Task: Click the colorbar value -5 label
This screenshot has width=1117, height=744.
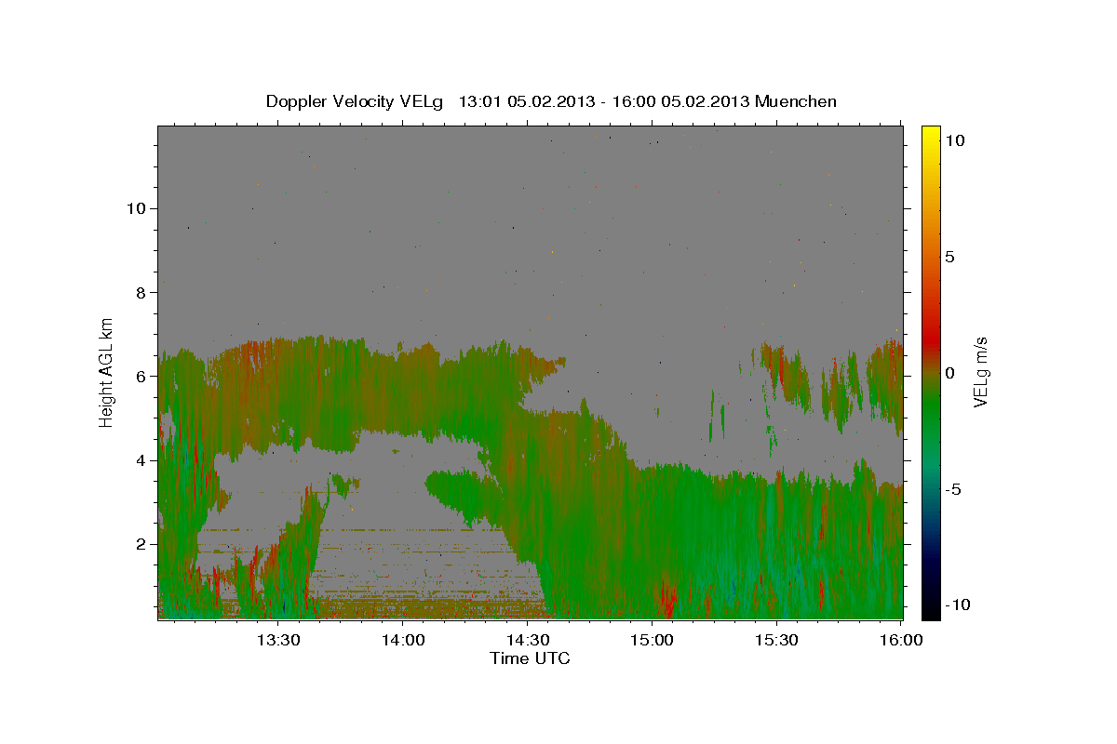Action: (952, 489)
